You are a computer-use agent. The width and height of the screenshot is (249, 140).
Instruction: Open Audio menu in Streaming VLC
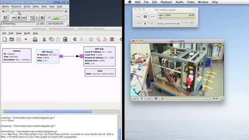[x=27, y=7]
